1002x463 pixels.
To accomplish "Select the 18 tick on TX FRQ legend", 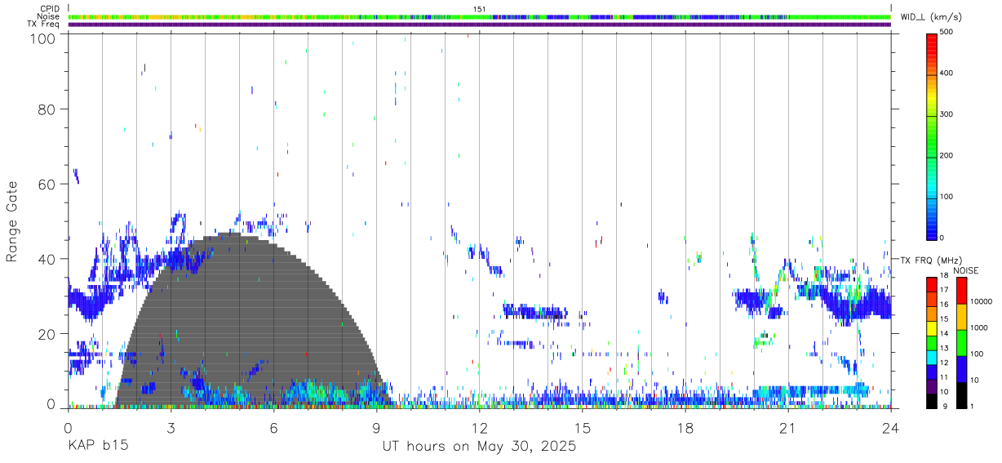I will point(943,275).
